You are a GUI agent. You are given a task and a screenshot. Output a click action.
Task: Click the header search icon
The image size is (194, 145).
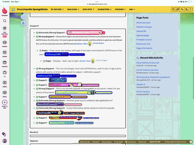tap(173, 9)
